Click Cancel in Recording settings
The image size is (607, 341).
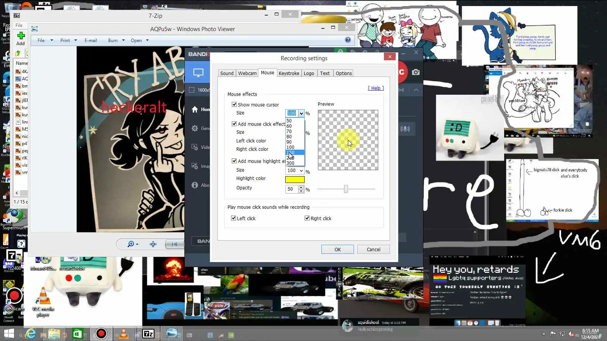[x=373, y=249]
